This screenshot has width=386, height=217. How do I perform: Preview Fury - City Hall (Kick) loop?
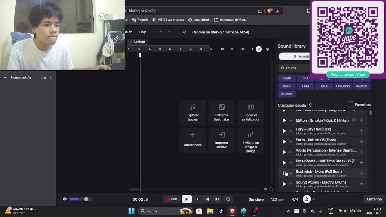284,131
